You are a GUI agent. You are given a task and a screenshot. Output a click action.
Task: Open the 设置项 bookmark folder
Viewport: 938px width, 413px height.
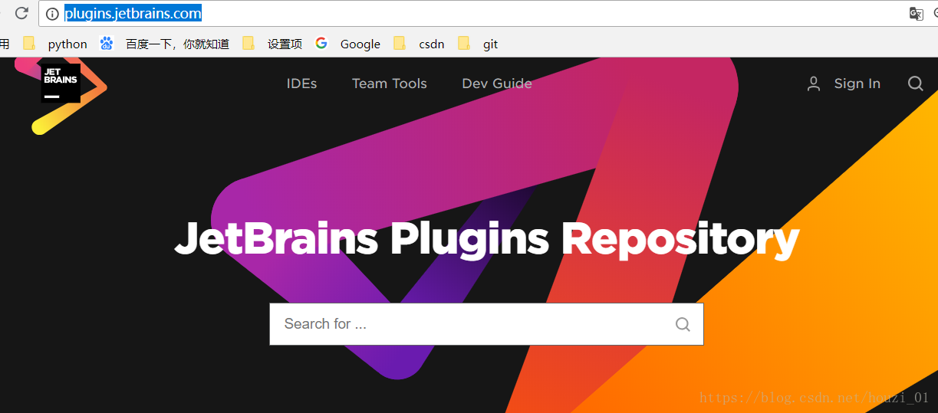click(285, 44)
